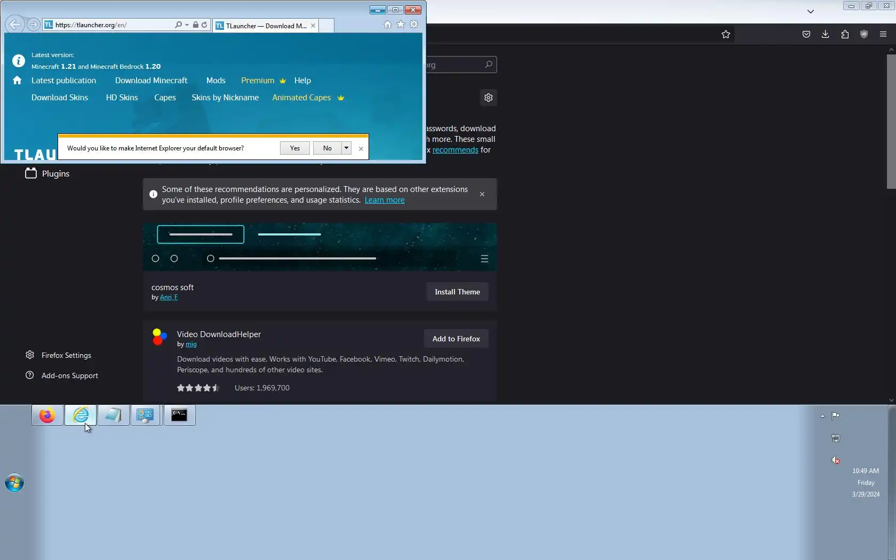The image size is (896, 560).
Task: Open the Learn more link
Action: tap(385, 200)
